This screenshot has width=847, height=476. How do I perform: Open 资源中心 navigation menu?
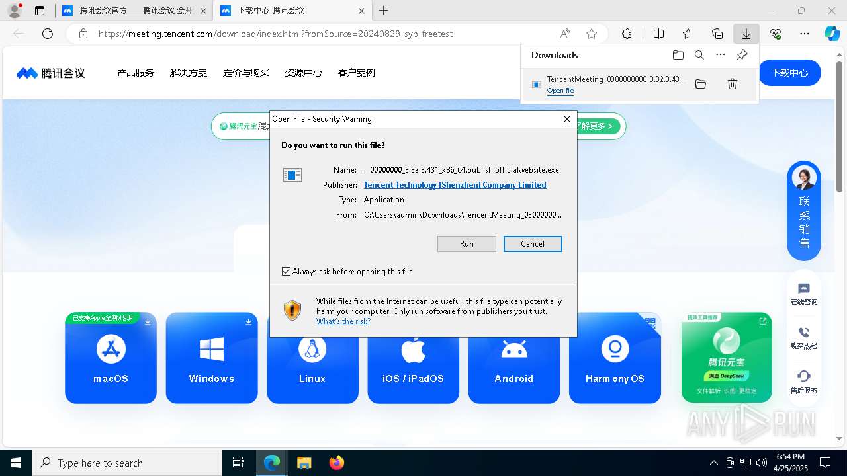pos(304,73)
